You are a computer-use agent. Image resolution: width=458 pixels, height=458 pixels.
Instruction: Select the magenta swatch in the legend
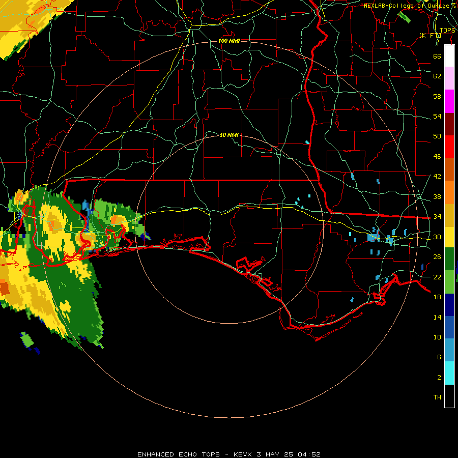(x=449, y=101)
